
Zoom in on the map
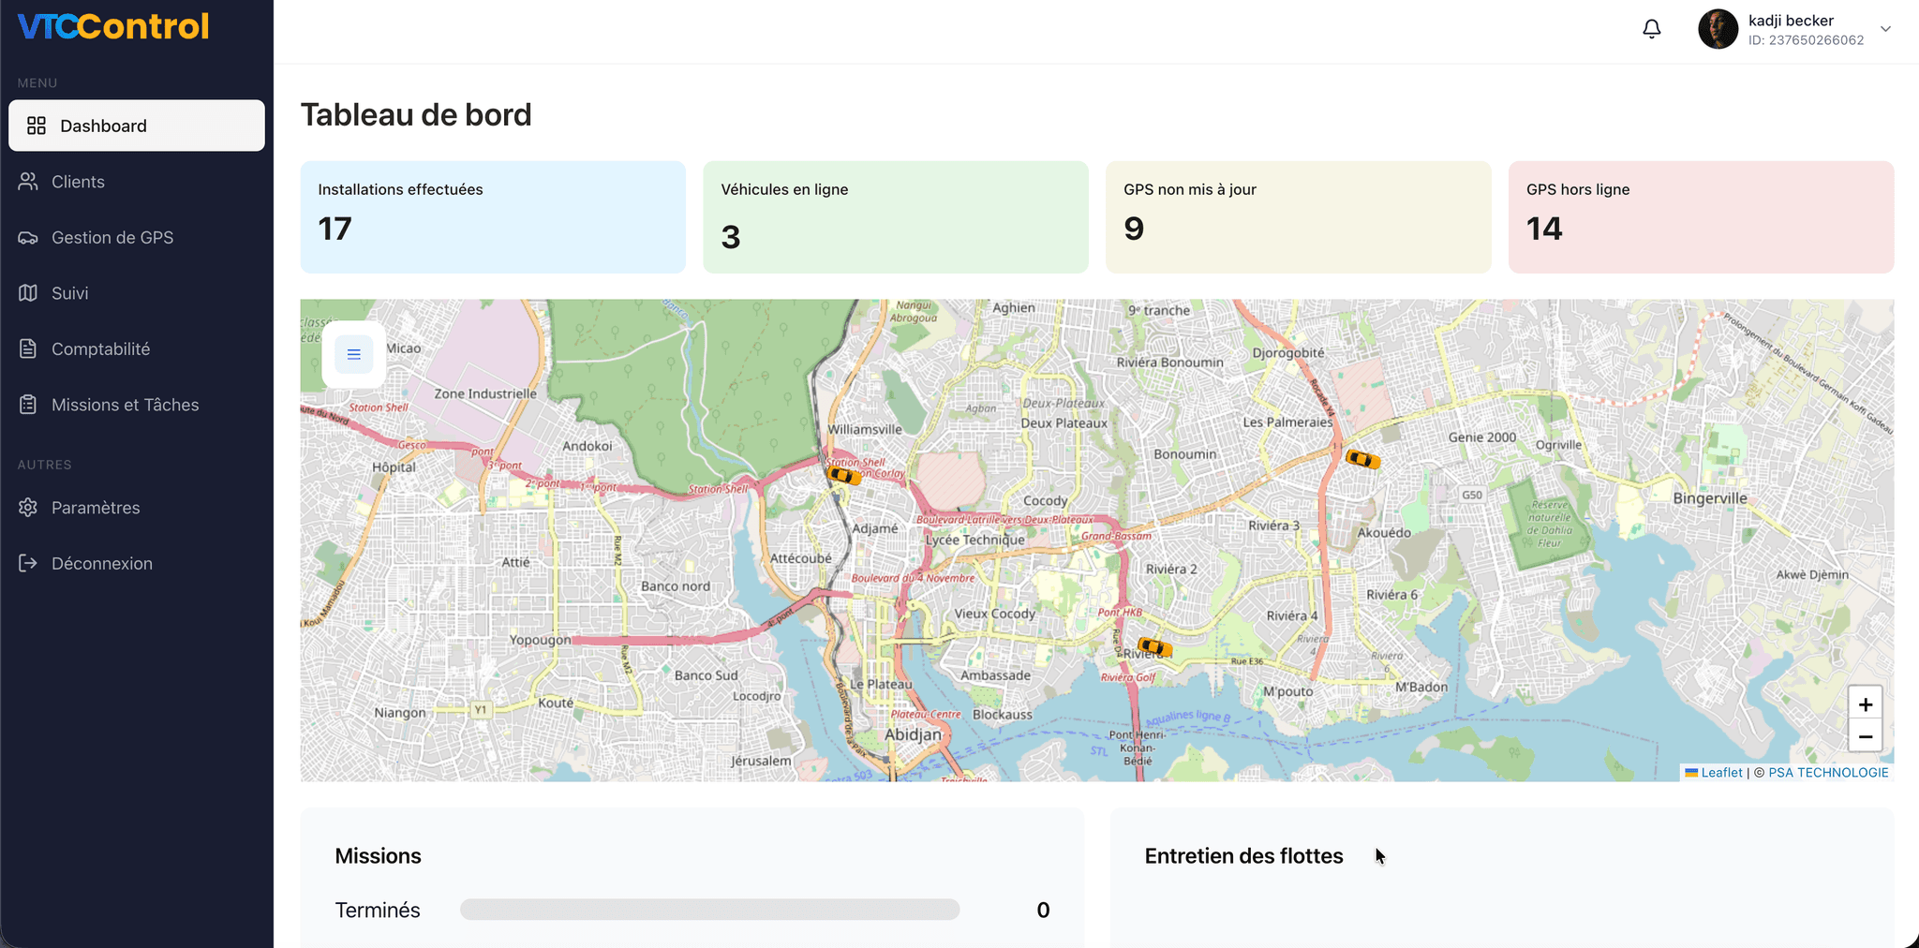(x=1865, y=704)
